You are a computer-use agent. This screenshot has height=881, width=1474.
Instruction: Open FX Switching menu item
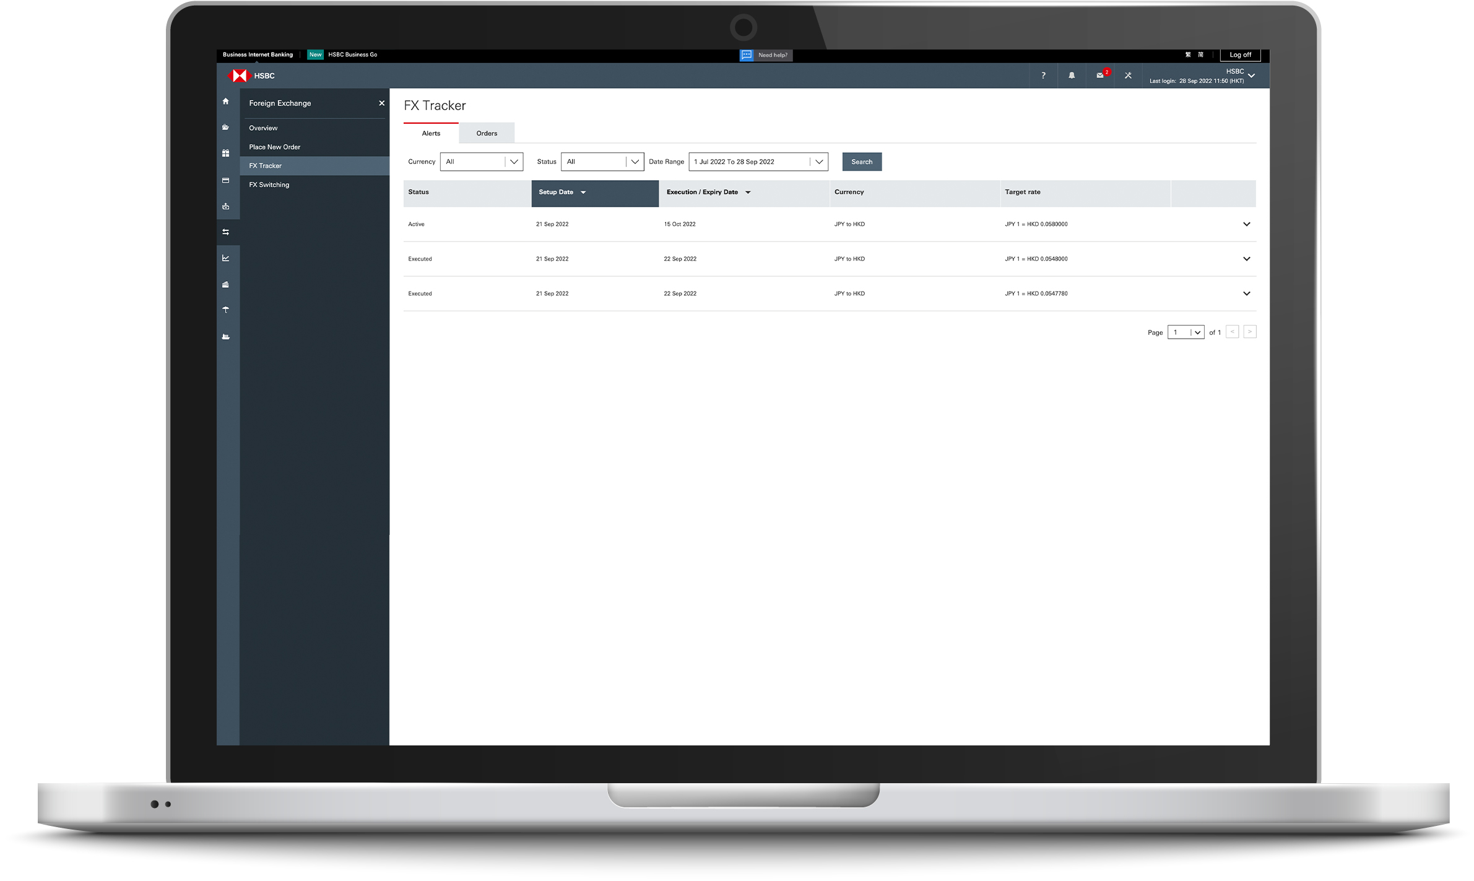coord(269,184)
